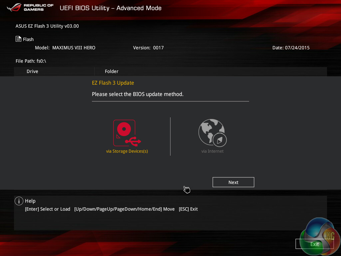The width and height of the screenshot is (341, 256).
Task: Click the "File Path: fs0:\" text
Action: coord(31,61)
